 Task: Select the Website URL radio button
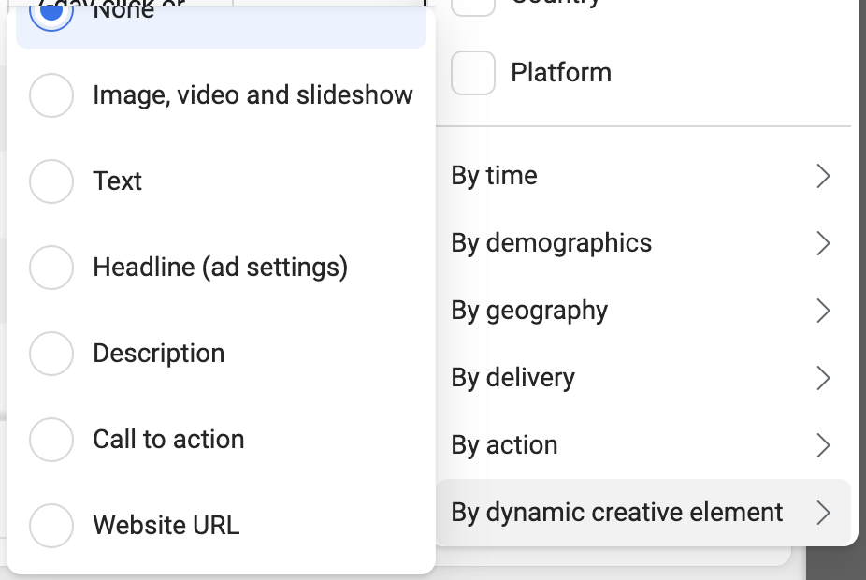click(51, 526)
